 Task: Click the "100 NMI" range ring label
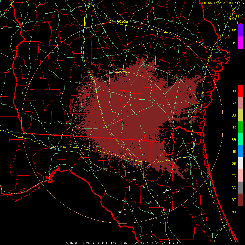click(x=122, y=22)
